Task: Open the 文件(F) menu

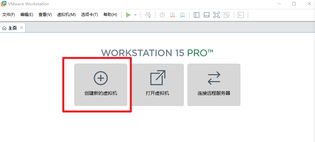Action: point(9,15)
